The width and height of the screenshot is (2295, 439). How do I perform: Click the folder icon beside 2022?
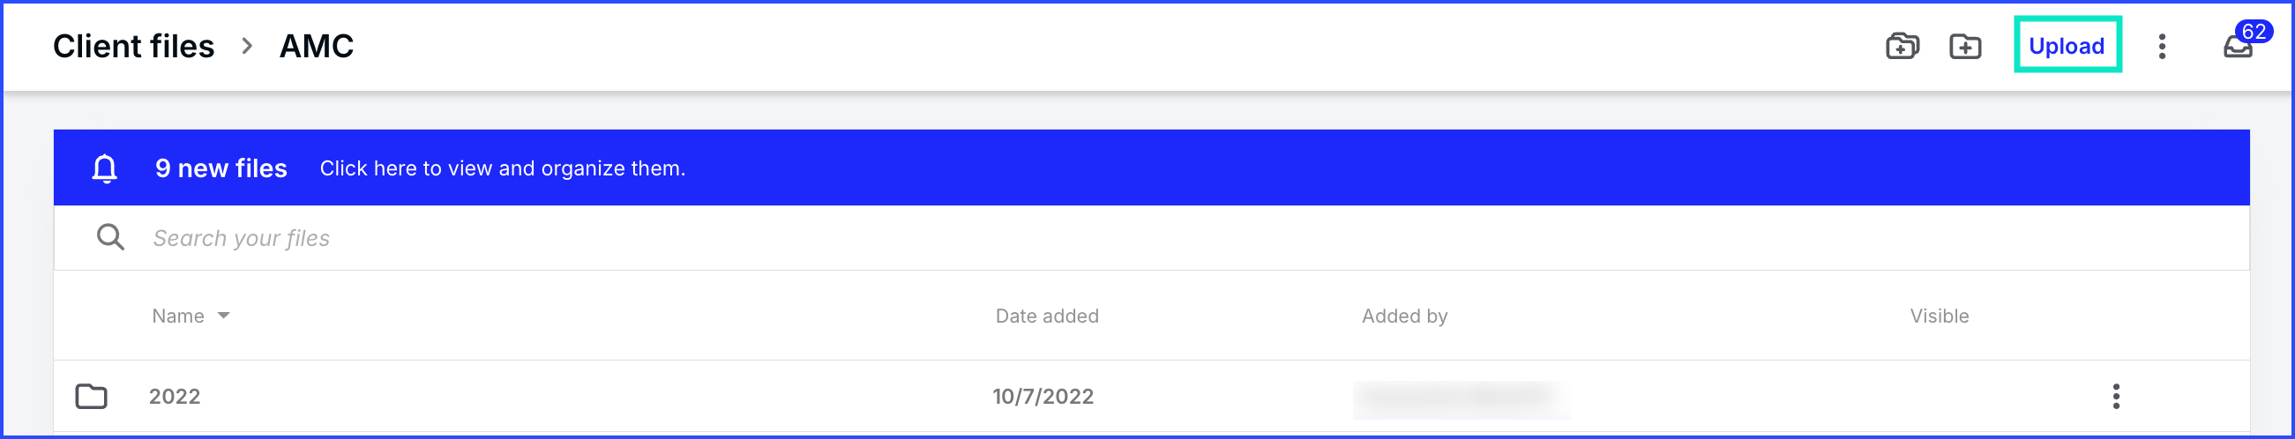(x=91, y=397)
